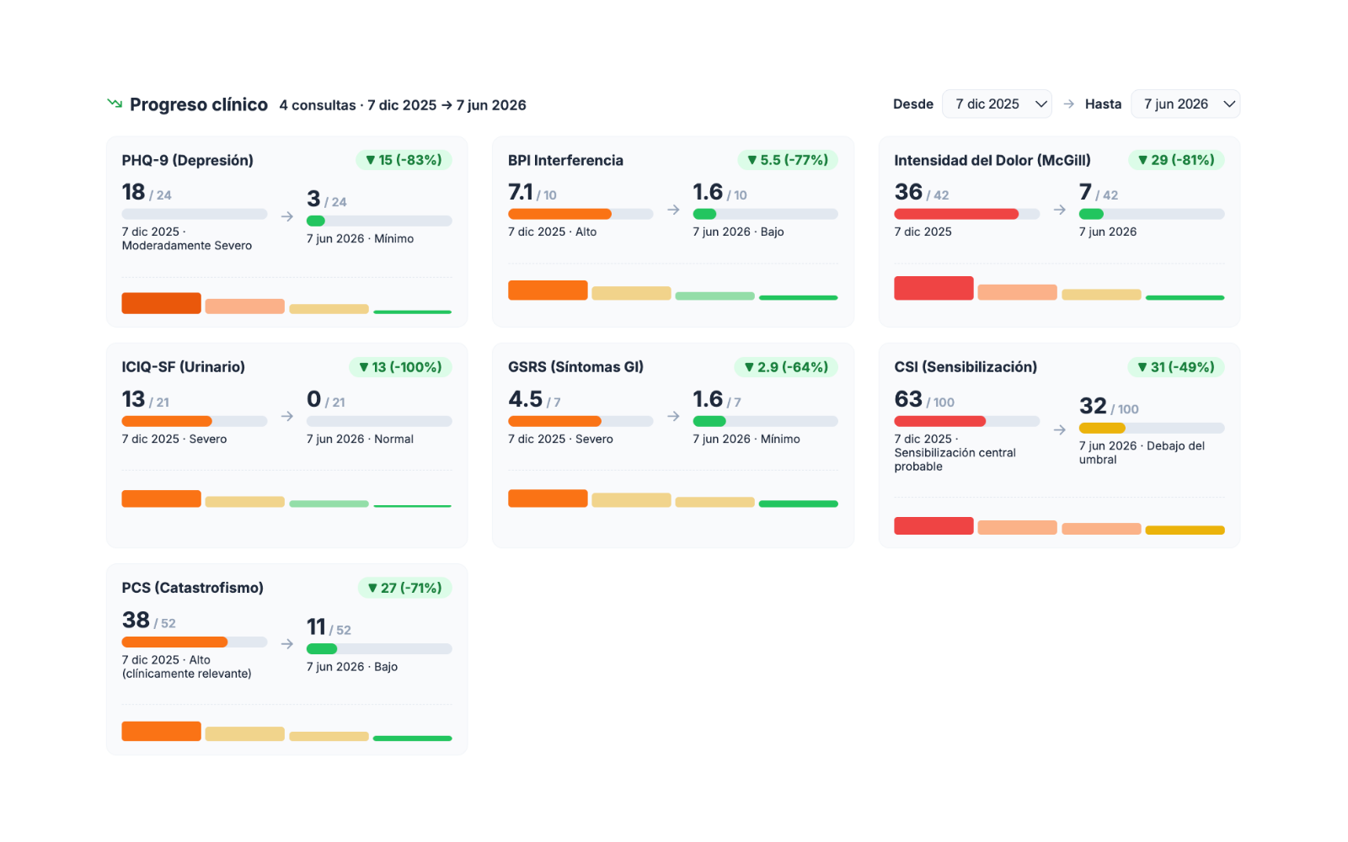Image resolution: width=1348 pixels, height=842 pixels.
Task: Click the PCS initial 38 orange progress bar
Action: click(x=195, y=642)
